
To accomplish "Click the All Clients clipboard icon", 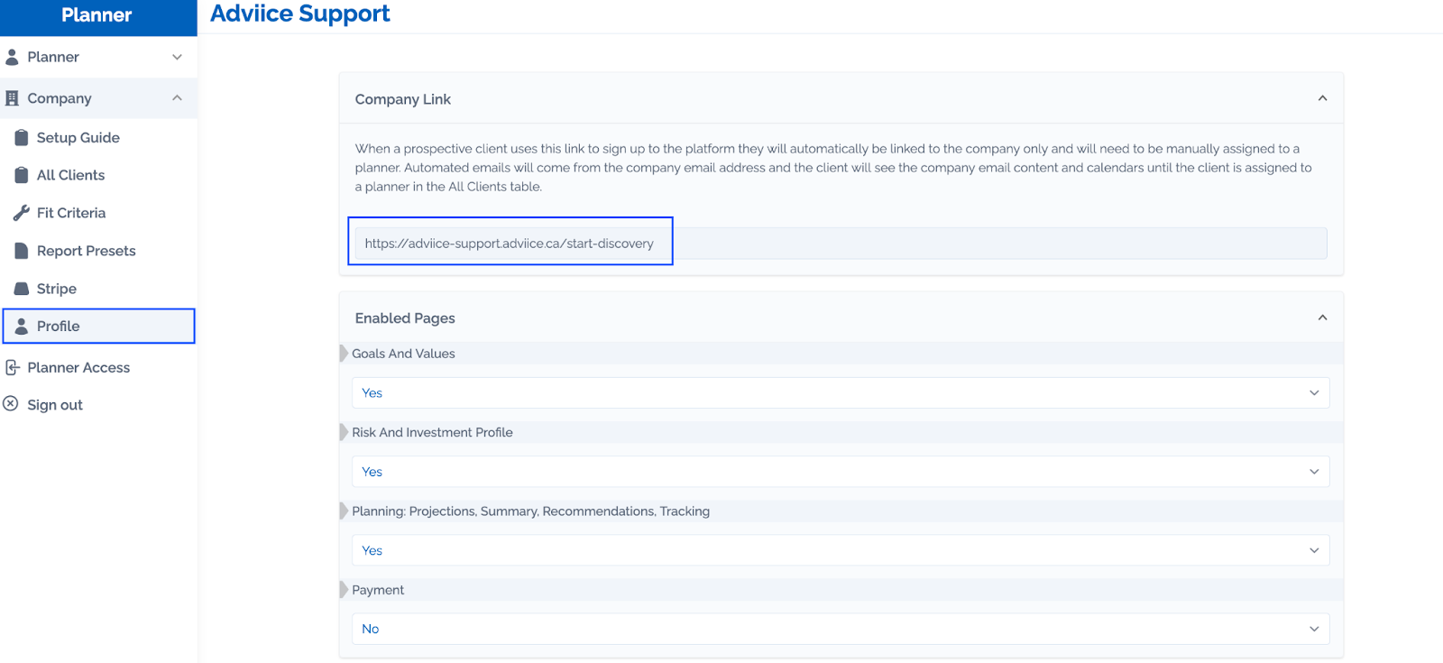I will pos(22,175).
